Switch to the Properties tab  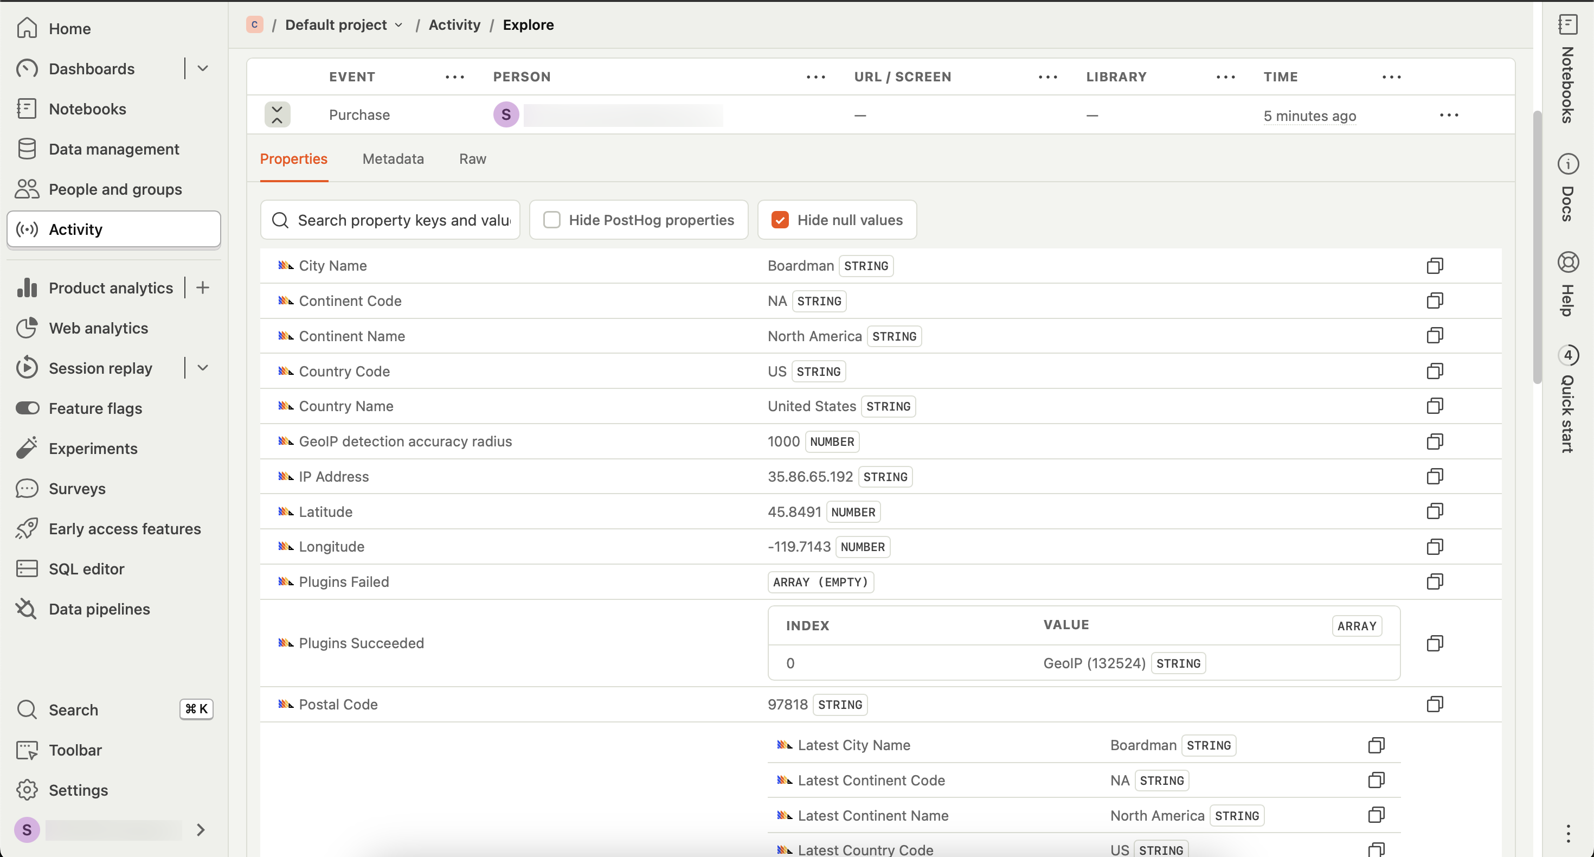[x=293, y=159]
